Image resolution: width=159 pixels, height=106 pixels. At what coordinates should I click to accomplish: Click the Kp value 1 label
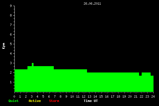point(11,82)
